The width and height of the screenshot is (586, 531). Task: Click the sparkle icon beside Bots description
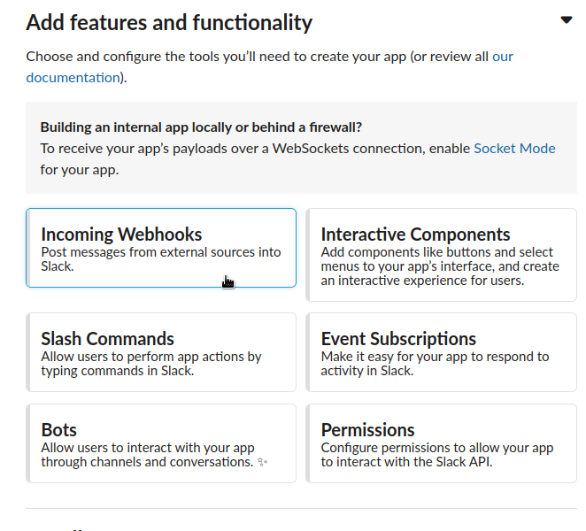[x=263, y=462]
